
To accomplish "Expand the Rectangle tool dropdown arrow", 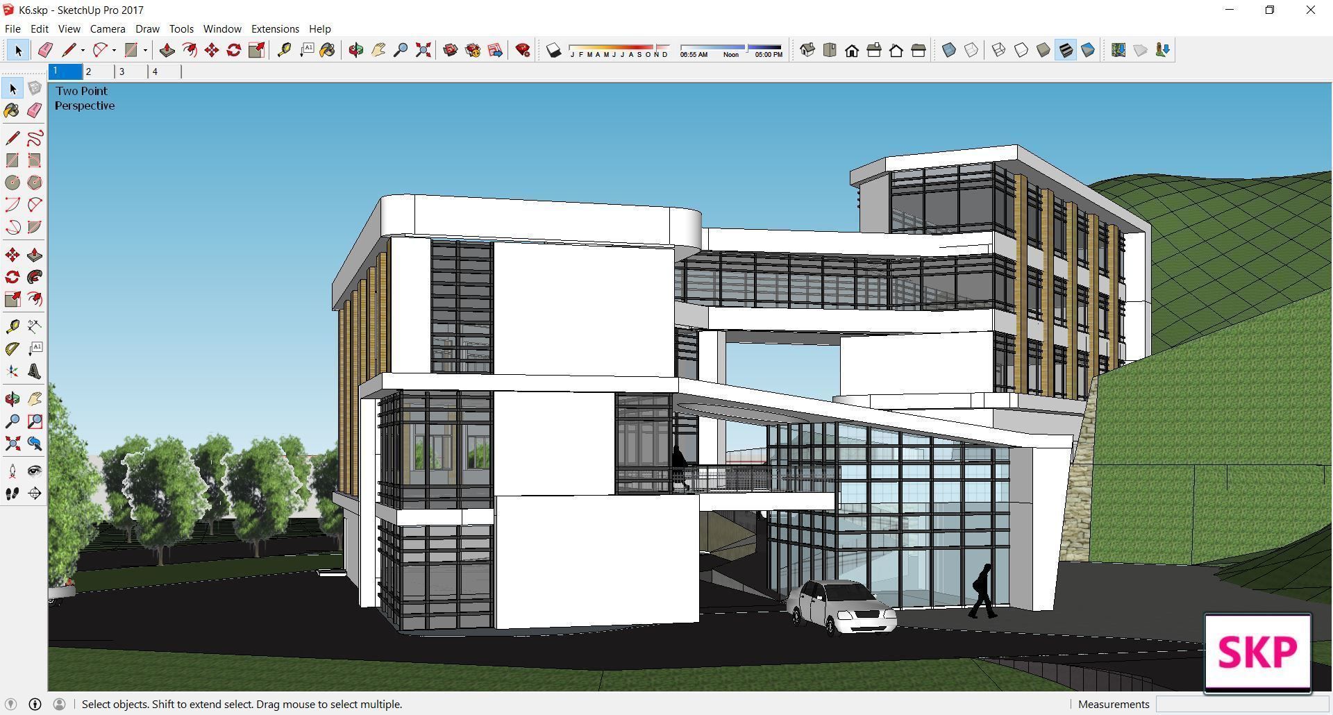I will coord(145,50).
